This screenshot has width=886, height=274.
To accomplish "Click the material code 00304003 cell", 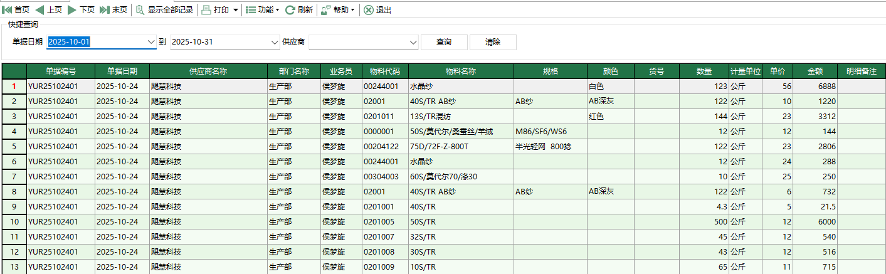I will pos(385,176).
